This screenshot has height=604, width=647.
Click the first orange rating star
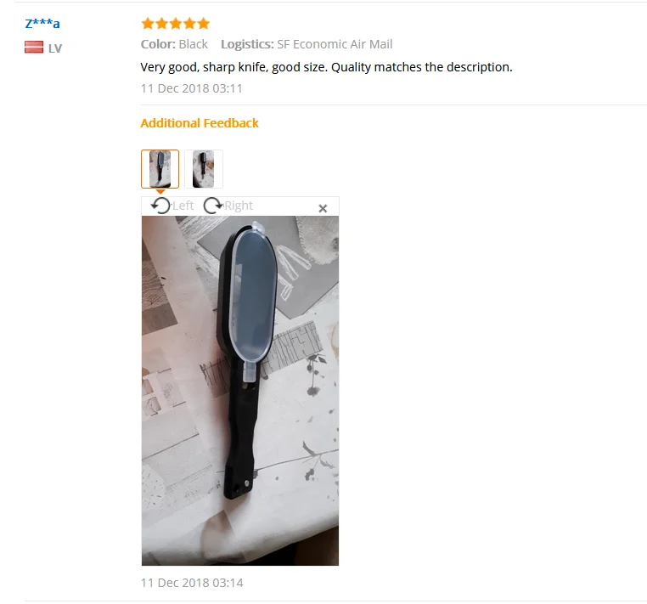click(x=148, y=24)
